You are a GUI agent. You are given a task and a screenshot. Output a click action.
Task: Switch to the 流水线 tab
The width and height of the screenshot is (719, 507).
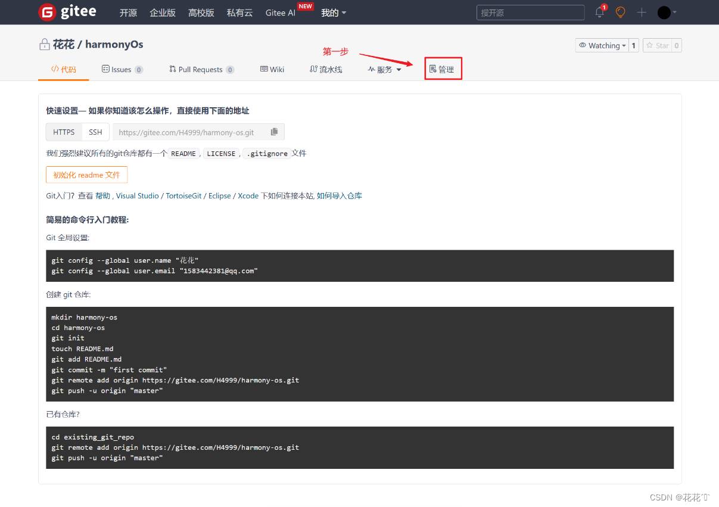coord(326,69)
